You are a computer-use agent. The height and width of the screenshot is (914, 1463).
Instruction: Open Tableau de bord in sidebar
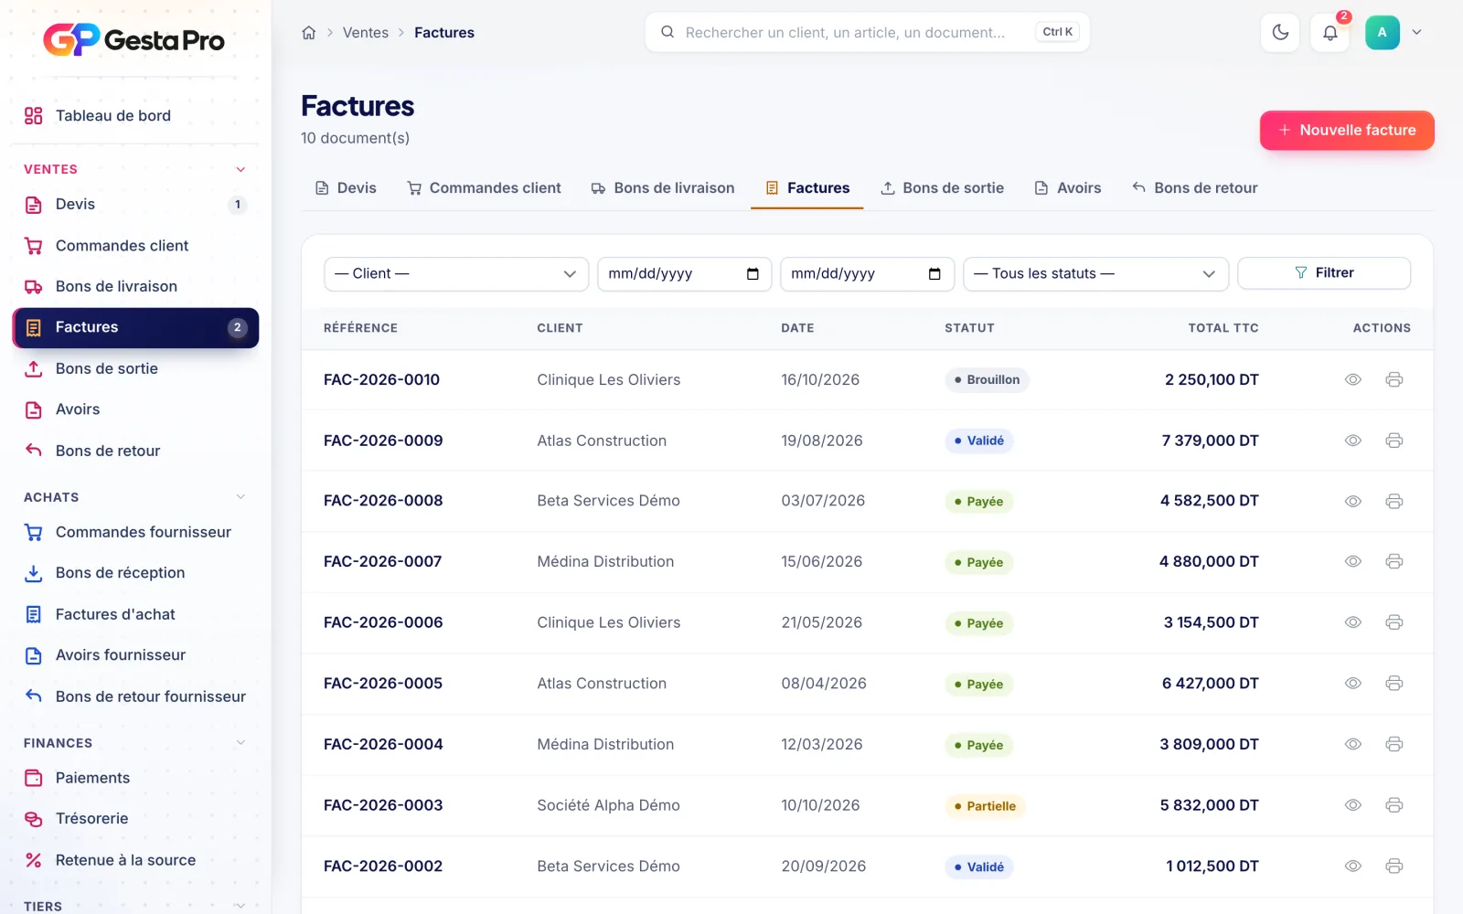click(135, 116)
